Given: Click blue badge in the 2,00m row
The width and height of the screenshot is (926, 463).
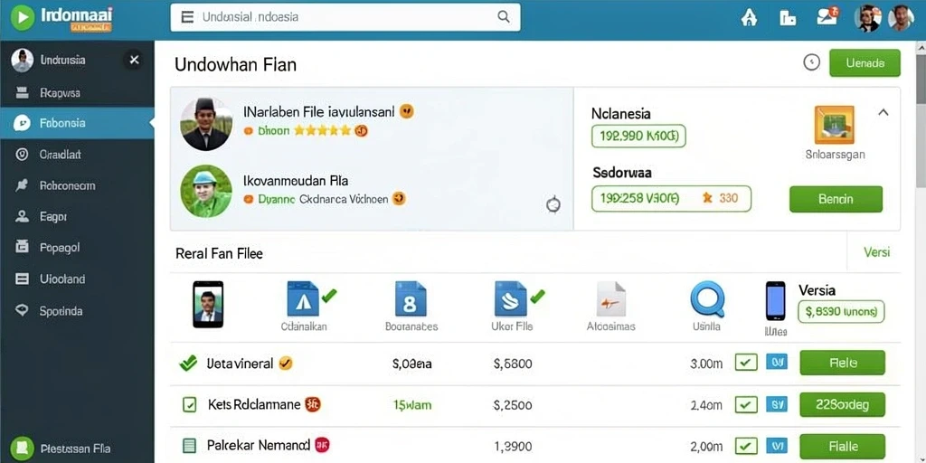Looking at the screenshot, I should 777,446.
